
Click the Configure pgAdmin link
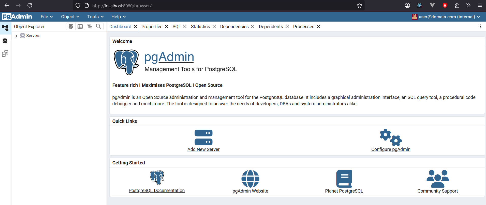click(x=391, y=149)
